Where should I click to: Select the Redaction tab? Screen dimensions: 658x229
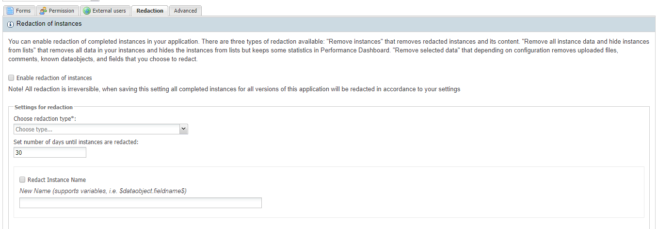[x=150, y=11]
